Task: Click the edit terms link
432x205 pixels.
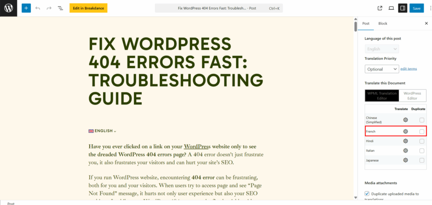Action: click(409, 69)
